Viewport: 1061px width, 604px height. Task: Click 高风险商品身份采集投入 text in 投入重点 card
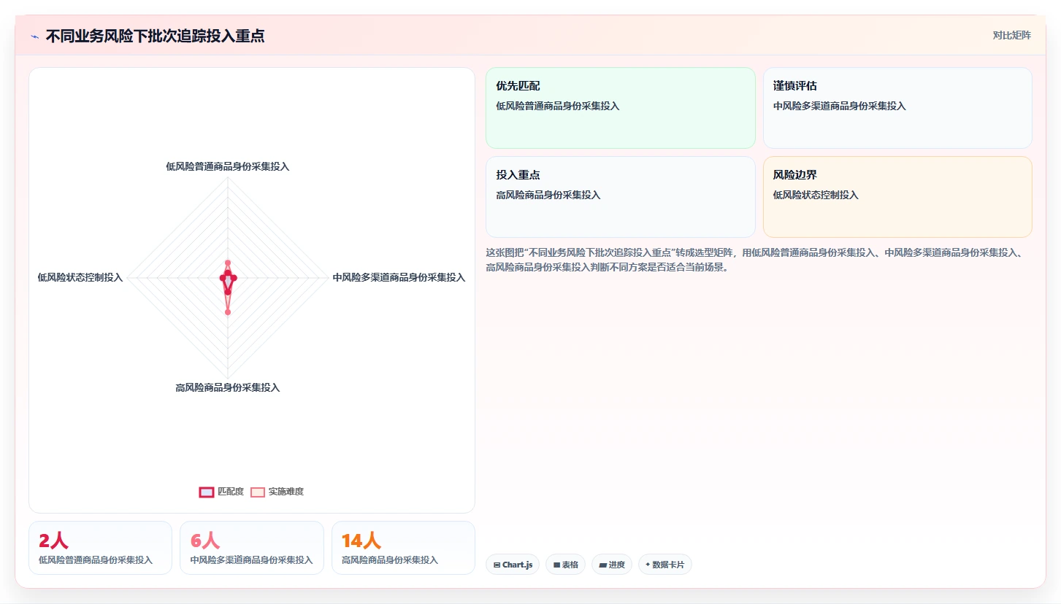tap(548, 195)
